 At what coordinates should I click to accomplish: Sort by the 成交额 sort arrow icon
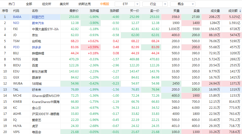[240, 11]
